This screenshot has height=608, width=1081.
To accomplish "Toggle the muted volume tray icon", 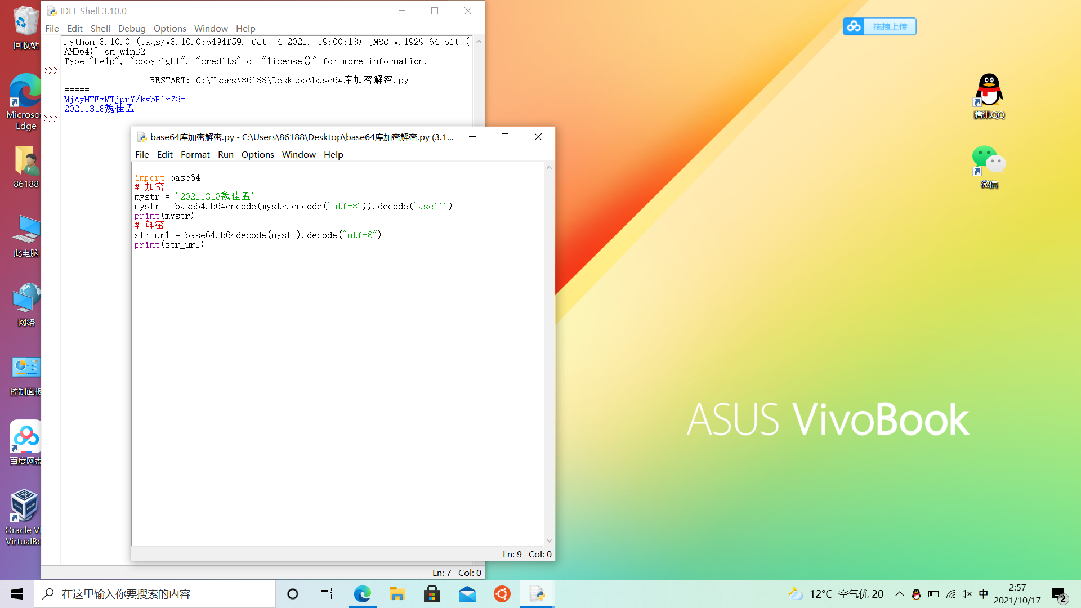I will click(967, 594).
